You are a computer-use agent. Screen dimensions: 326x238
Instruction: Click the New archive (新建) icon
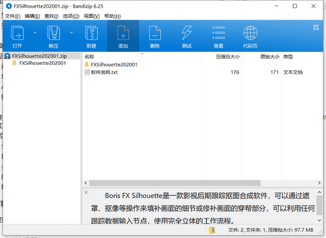point(92,33)
